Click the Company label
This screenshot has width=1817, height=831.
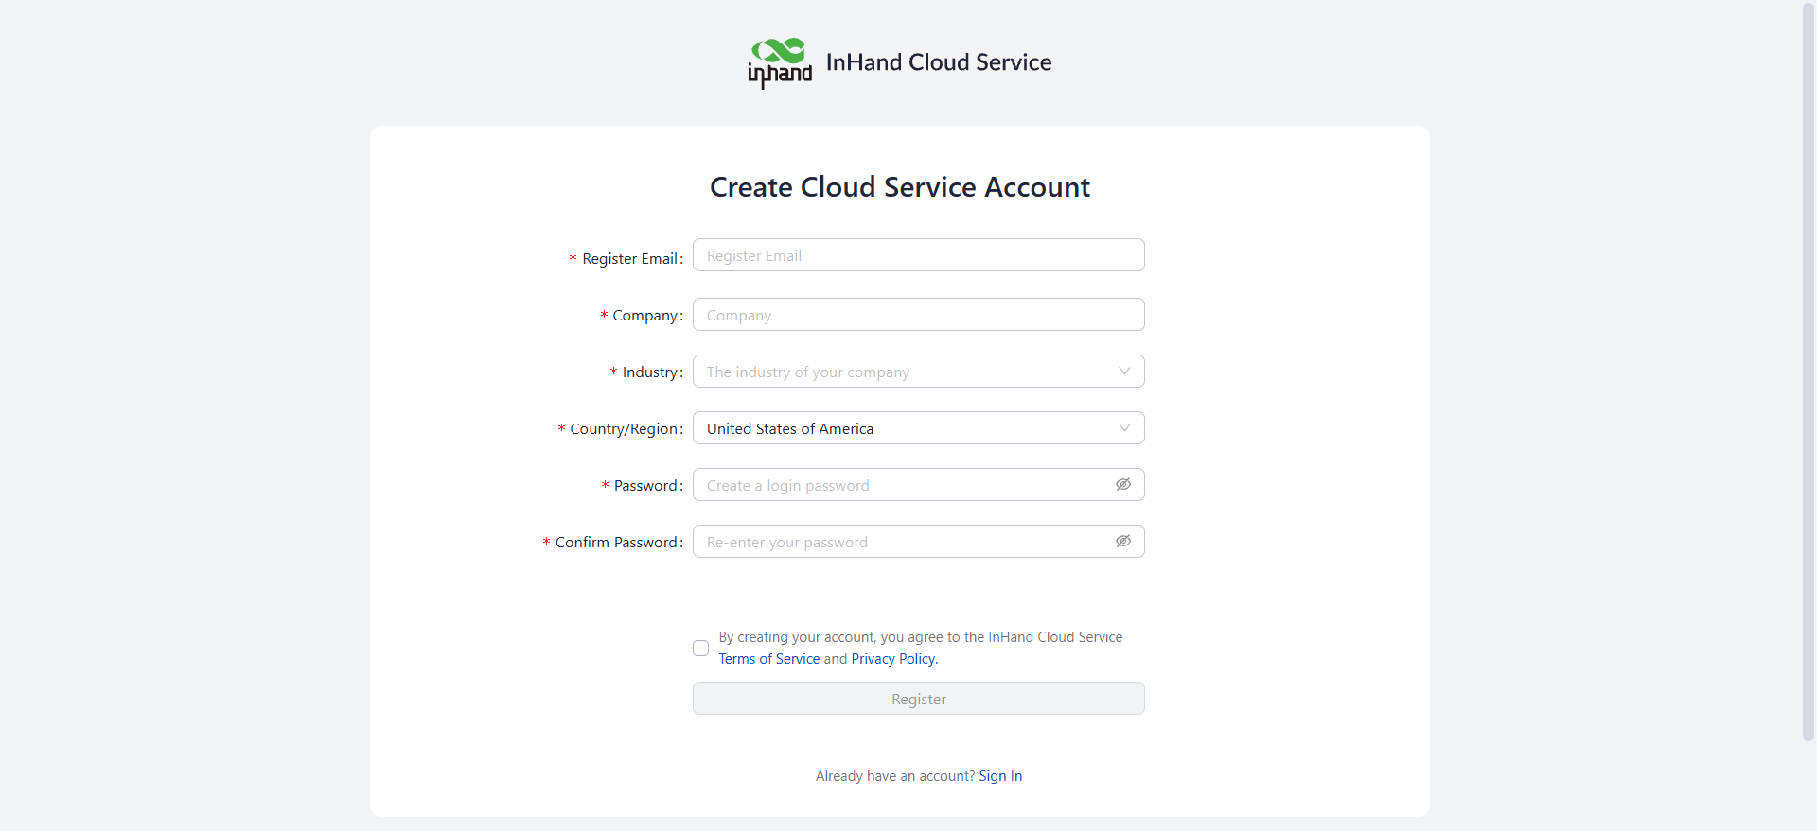(x=645, y=316)
